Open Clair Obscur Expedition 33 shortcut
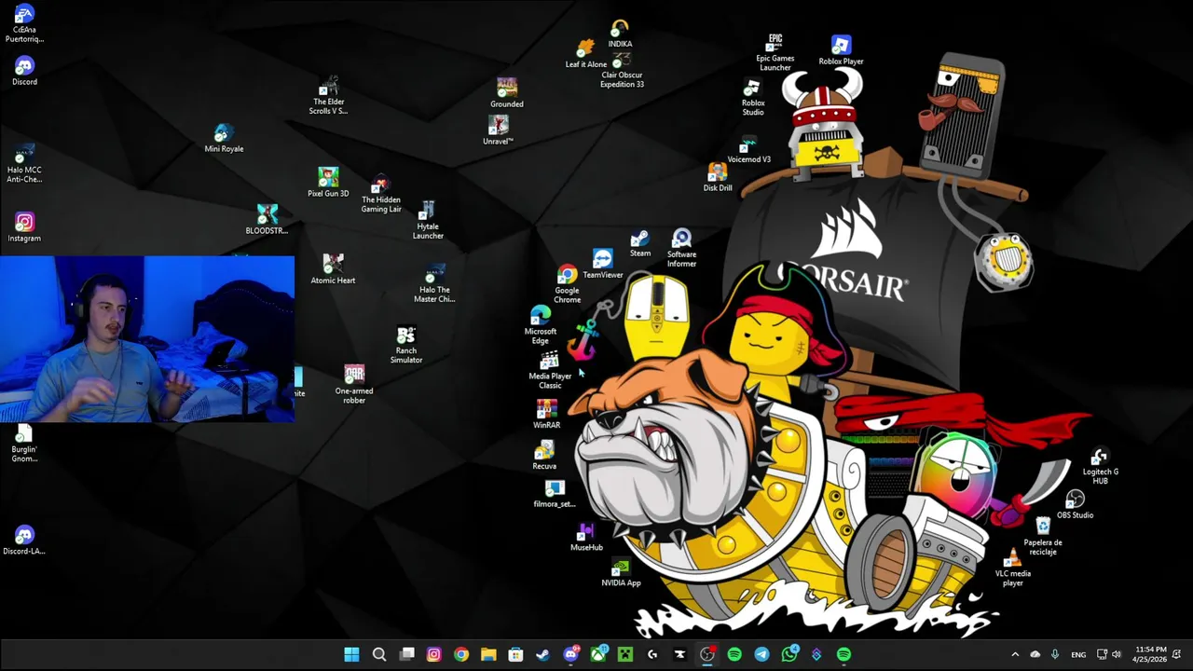Image resolution: width=1193 pixels, height=671 pixels. tap(622, 73)
